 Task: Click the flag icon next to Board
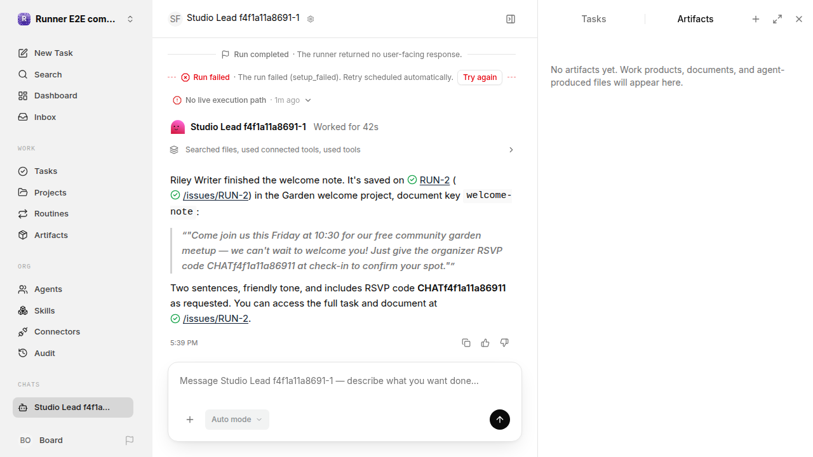click(x=130, y=440)
